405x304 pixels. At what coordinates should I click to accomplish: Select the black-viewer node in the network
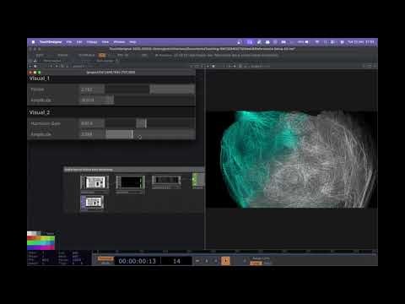tap(130, 182)
